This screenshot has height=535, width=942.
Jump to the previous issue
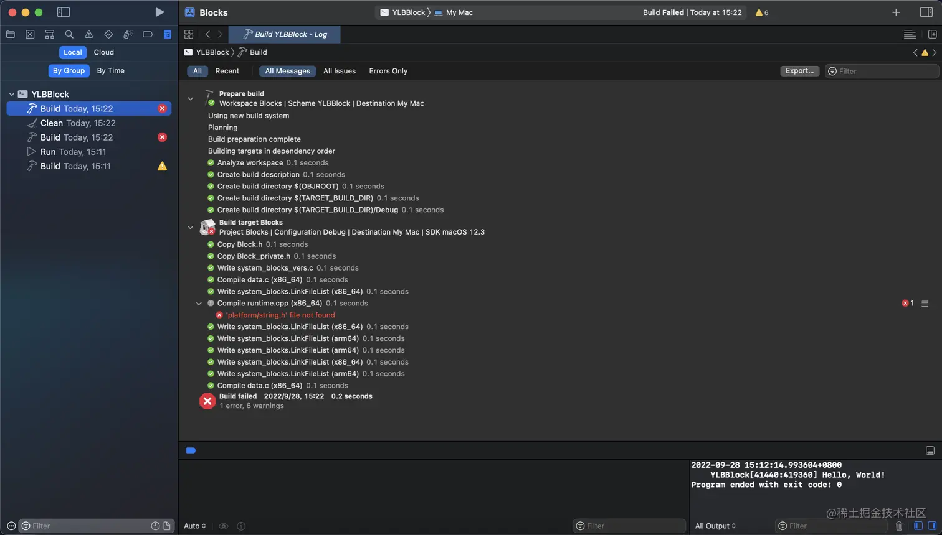click(915, 52)
